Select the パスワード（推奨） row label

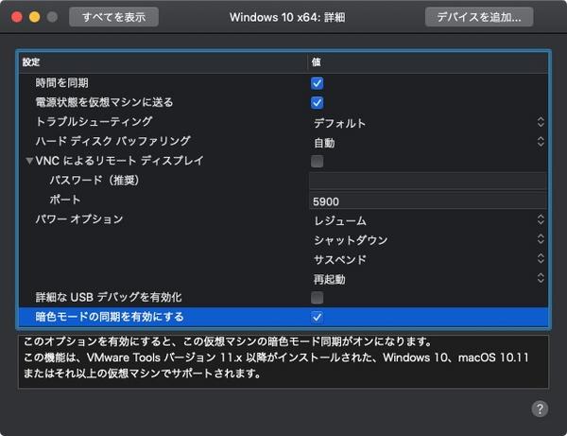pos(94,181)
